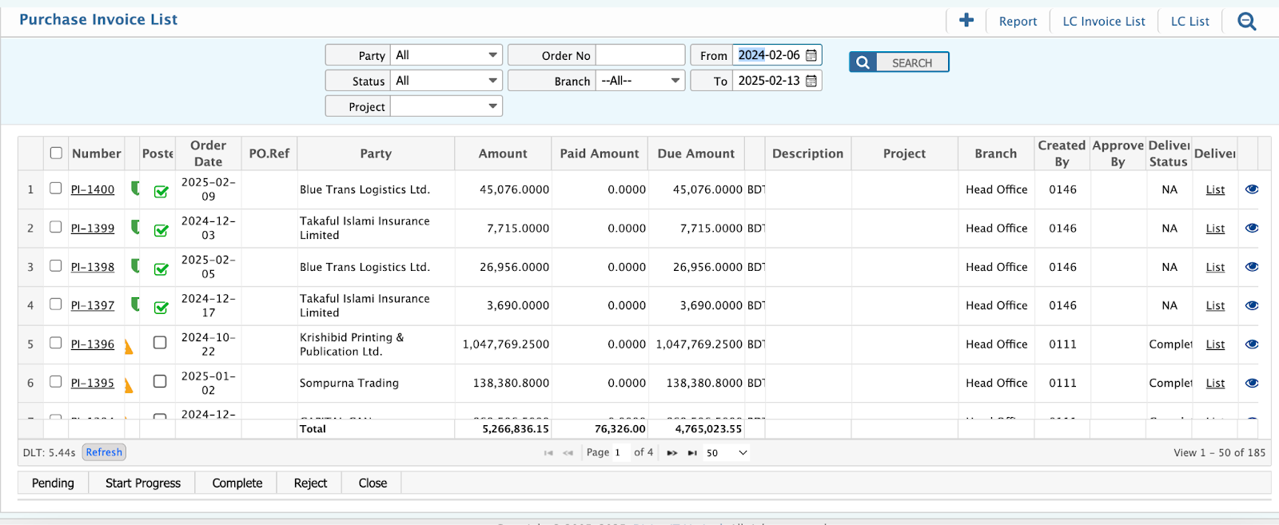Click the page number input field

(x=621, y=452)
